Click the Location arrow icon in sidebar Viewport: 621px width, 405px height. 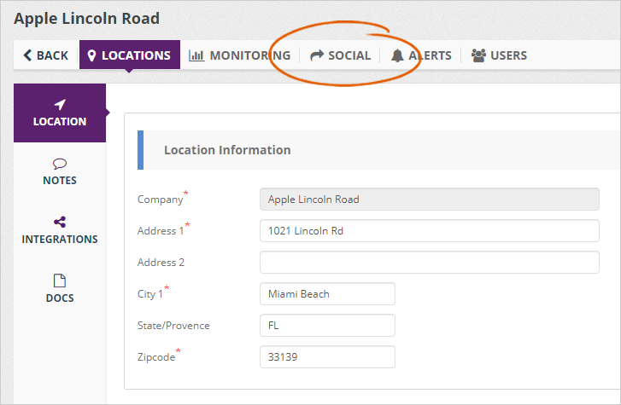60,104
